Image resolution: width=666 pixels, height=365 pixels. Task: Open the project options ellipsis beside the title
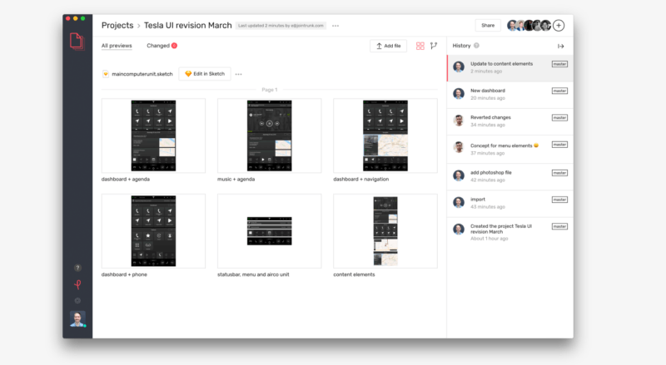335,26
